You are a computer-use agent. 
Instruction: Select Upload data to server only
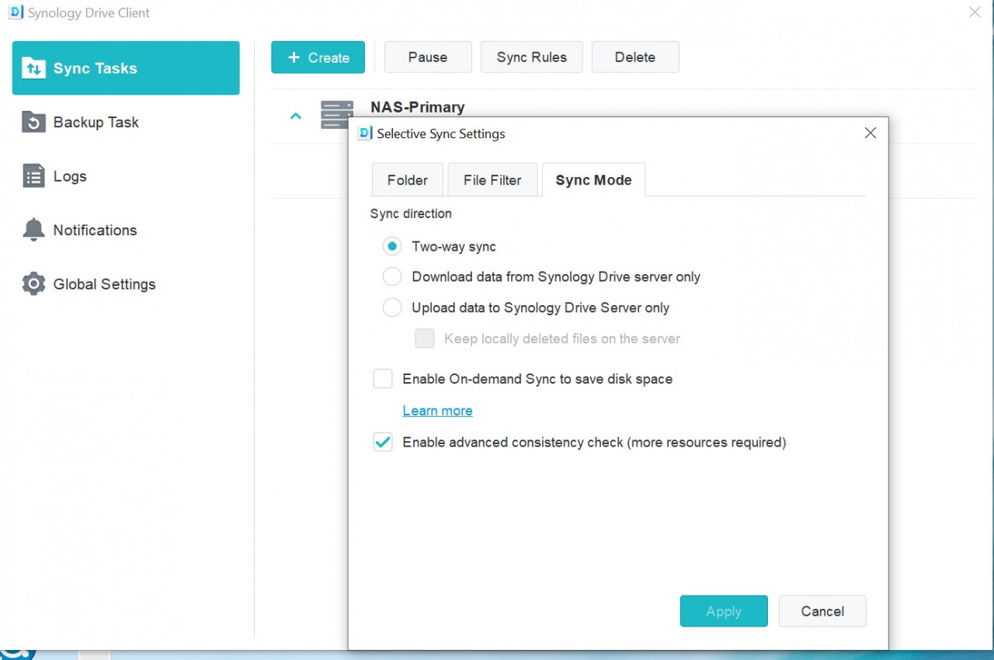tap(392, 308)
